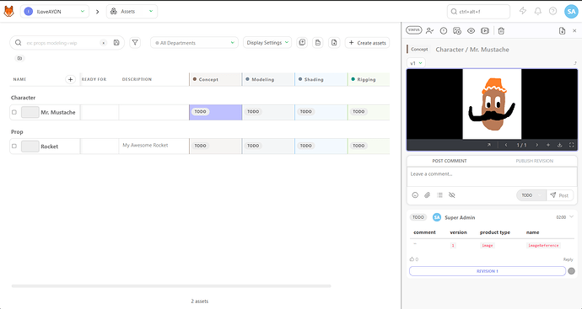Click the priority circle icon in panel
This screenshot has height=309, width=582.
444,31
